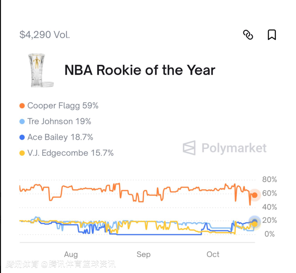Select the Cooper Flagg 59% legend entry

[63, 106]
